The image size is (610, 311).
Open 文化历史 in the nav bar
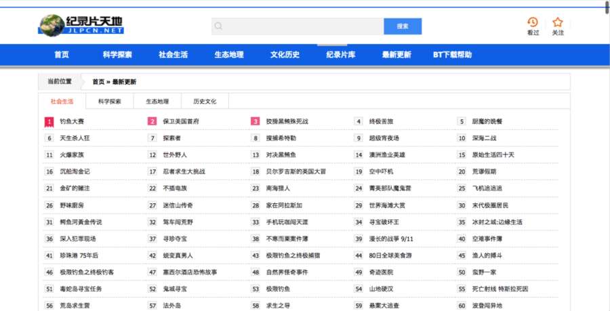285,55
